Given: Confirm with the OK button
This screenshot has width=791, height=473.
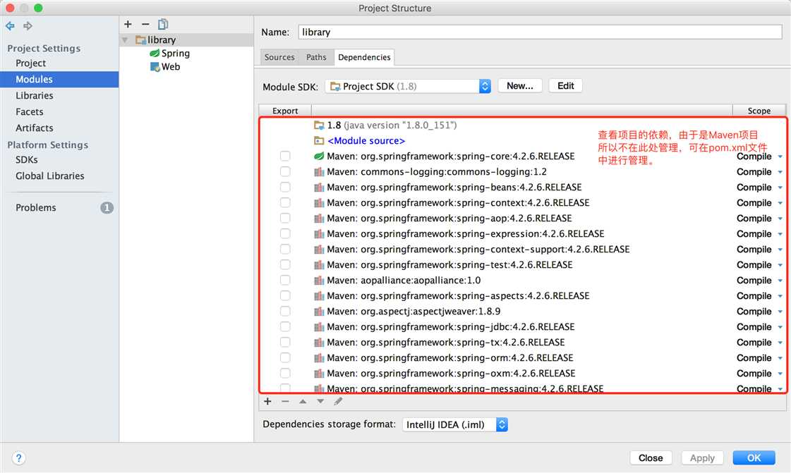Looking at the screenshot, I should pyautogui.click(x=754, y=458).
